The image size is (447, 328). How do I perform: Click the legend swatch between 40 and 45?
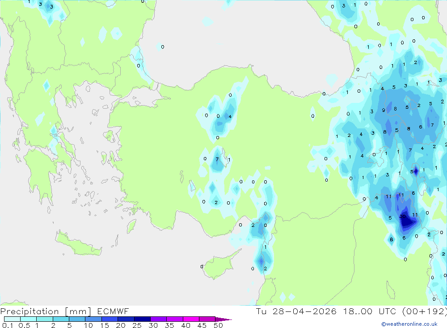pos(191,319)
